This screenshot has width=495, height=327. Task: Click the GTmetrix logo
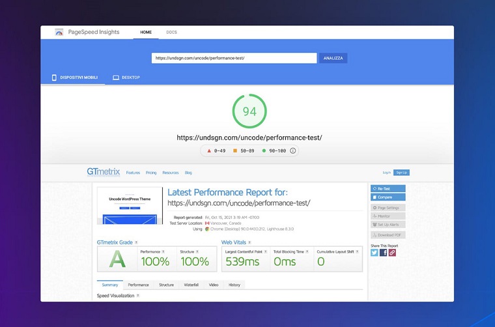click(103, 172)
